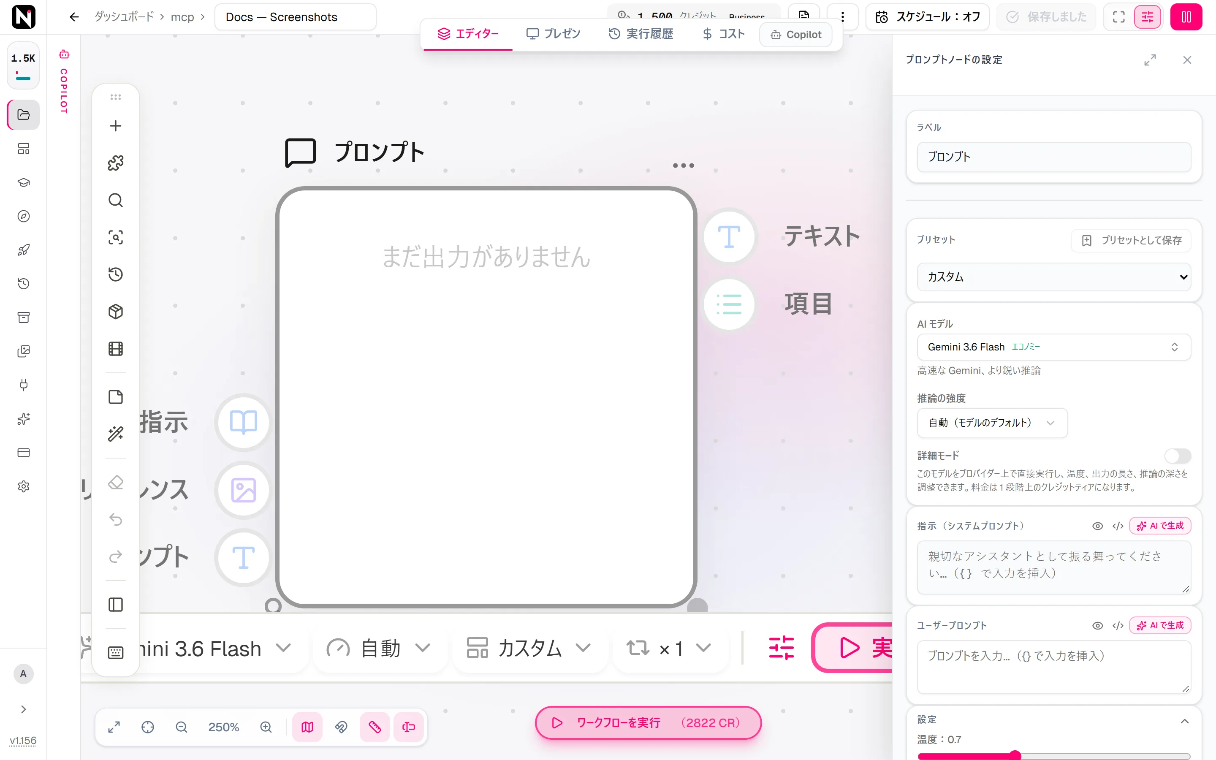Image resolution: width=1216 pixels, height=760 pixels.
Task: Click the プリセットとして保存 button
Action: coord(1131,240)
